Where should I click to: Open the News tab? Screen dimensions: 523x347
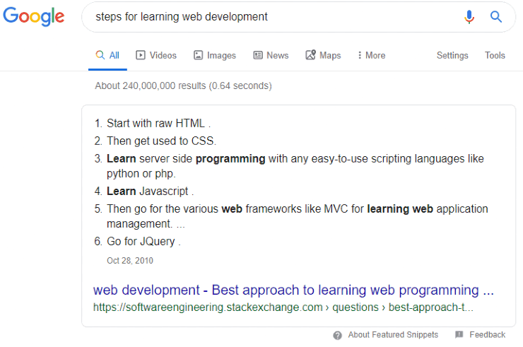pos(271,55)
